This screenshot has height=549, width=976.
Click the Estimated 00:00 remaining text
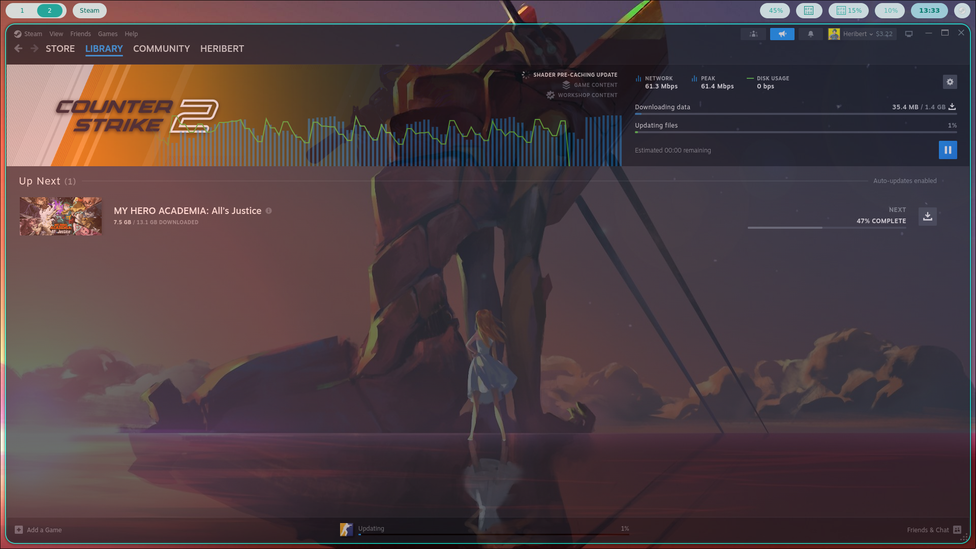click(x=673, y=150)
